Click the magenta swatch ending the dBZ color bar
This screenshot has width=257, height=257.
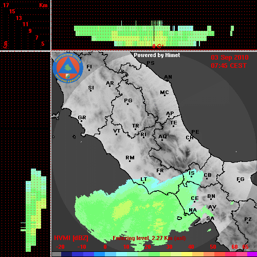pyautogui.click(x=252, y=254)
